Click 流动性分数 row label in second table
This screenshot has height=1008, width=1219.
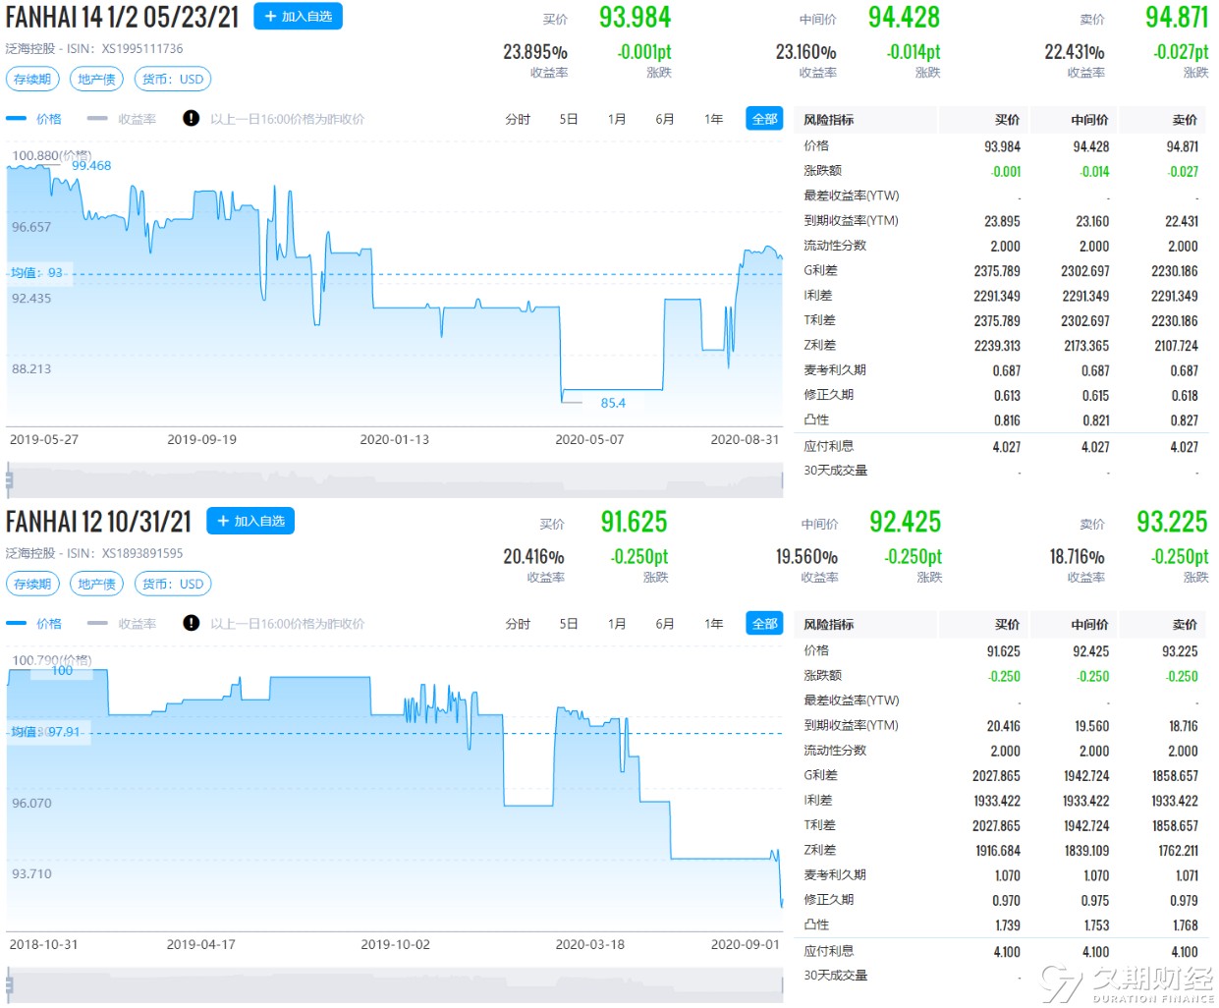click(x=835, y=751)
